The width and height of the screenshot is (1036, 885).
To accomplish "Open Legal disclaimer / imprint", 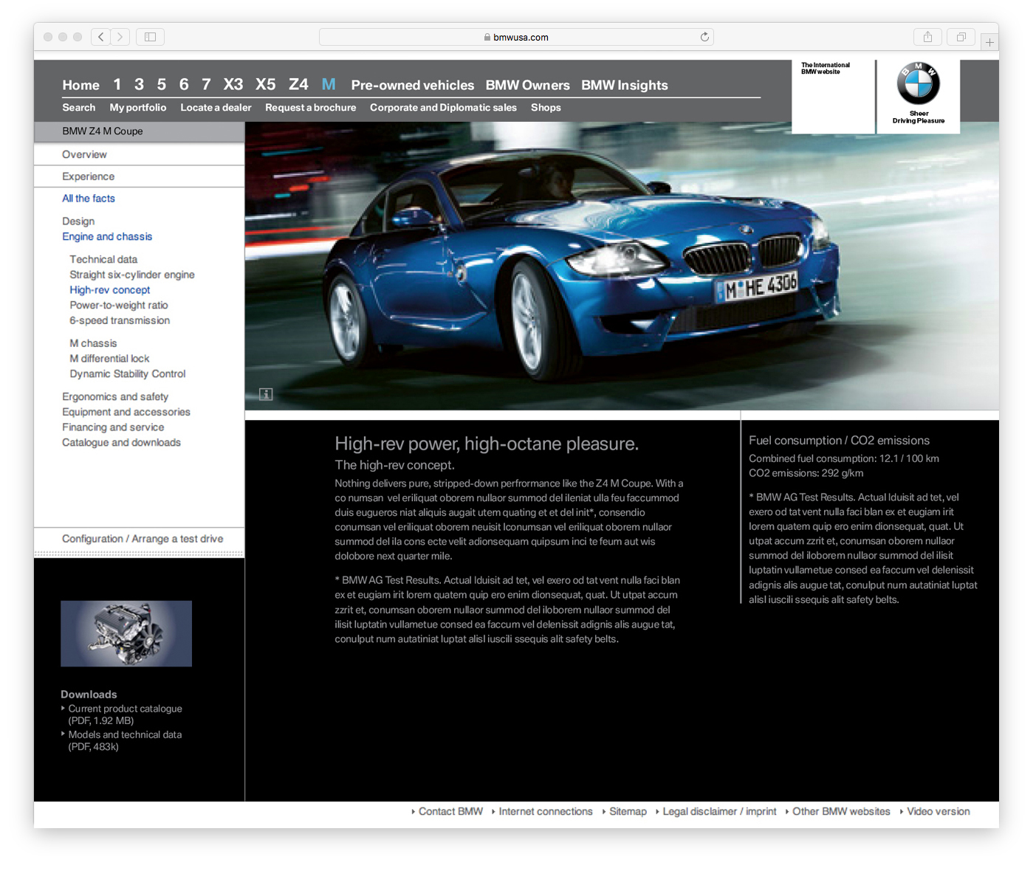I will 719,811.
